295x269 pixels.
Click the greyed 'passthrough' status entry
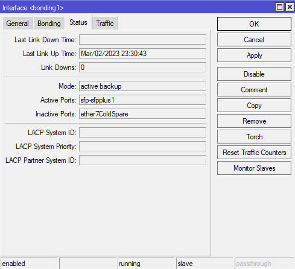click(264, 264)
